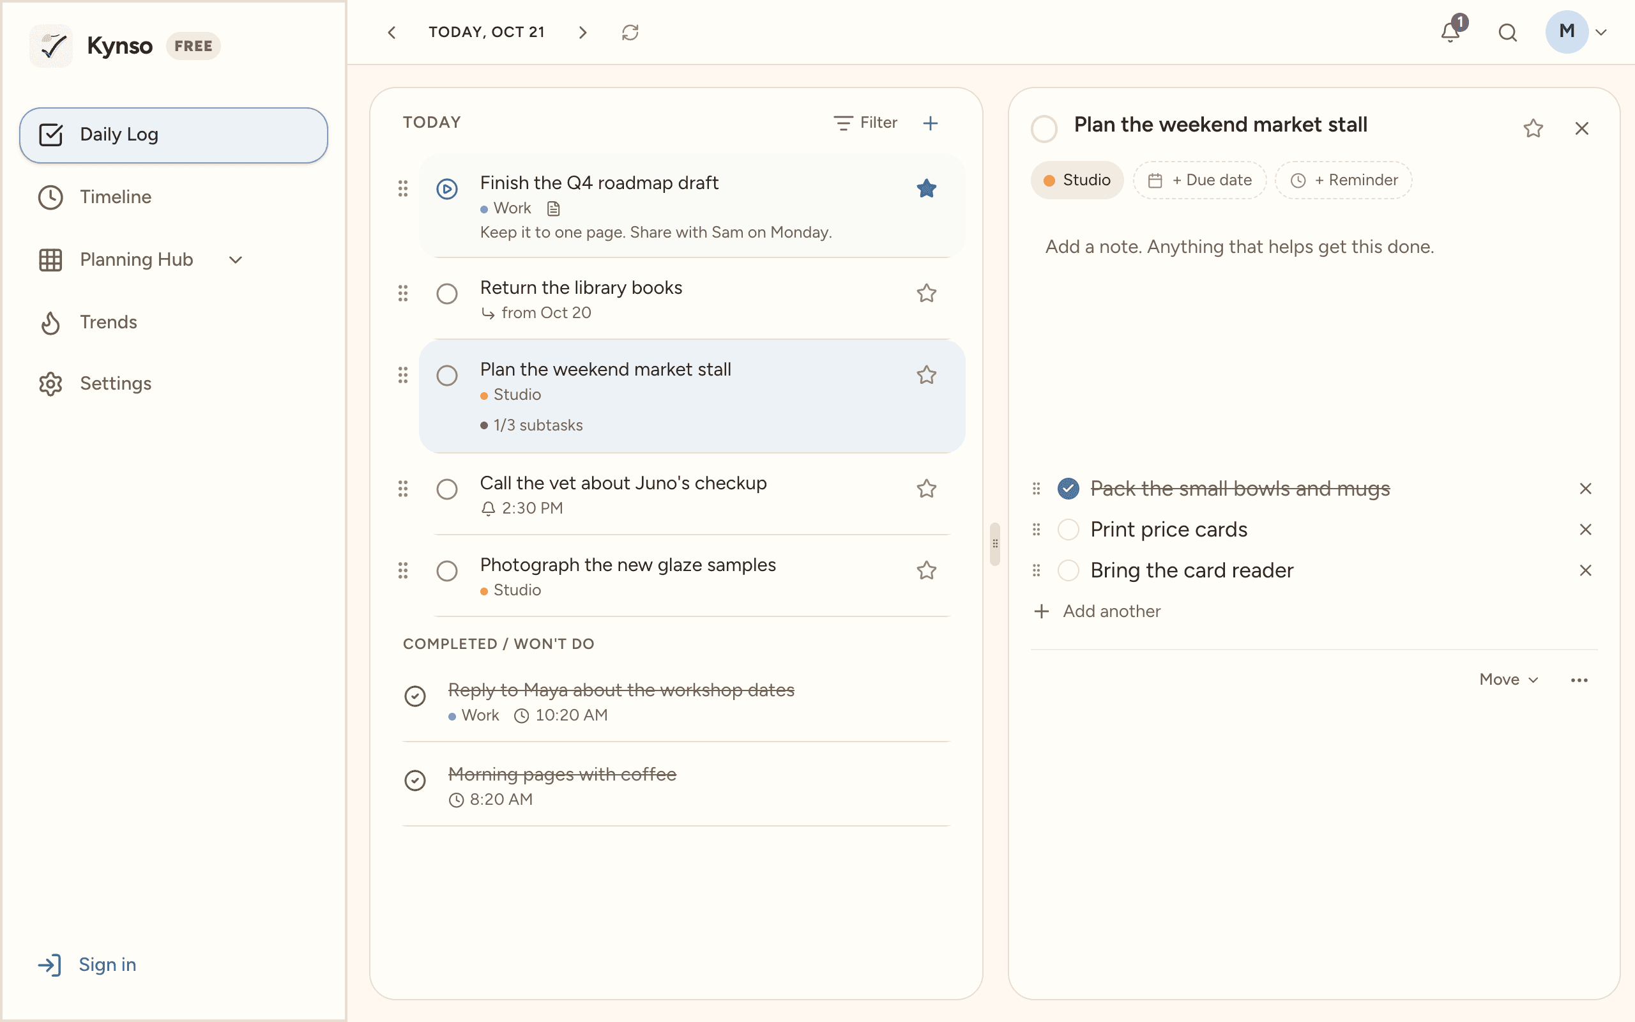Check the Bring the card reader subtask

tap(1068, 570)
